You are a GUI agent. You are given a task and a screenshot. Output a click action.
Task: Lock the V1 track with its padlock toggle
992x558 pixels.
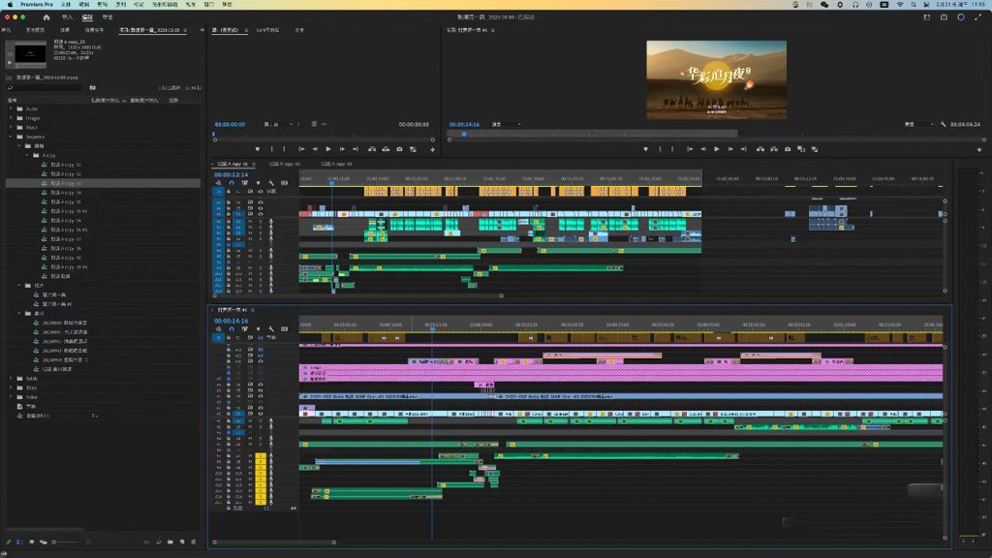click(x=229, y=414)
